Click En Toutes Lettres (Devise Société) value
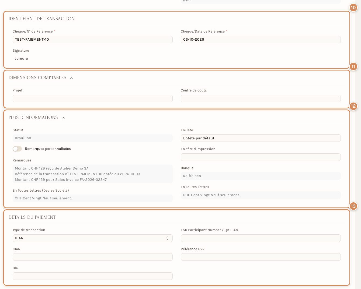Screen dimensions: 361x289 (92, 198)
